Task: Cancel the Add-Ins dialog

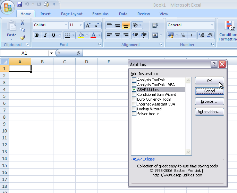Action: (x=209, y=91)
